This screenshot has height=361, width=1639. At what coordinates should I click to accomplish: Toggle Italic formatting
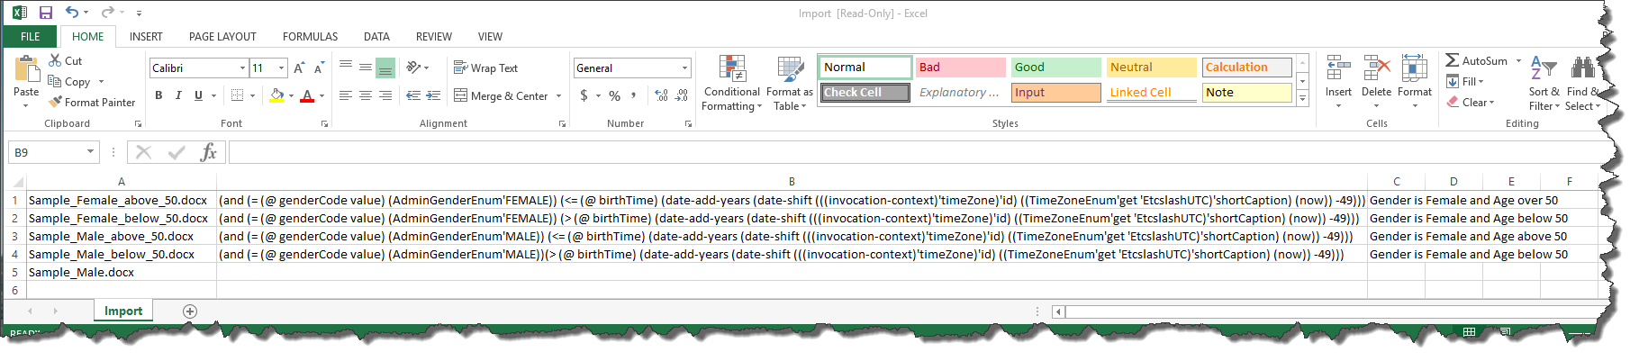(178, 95)
